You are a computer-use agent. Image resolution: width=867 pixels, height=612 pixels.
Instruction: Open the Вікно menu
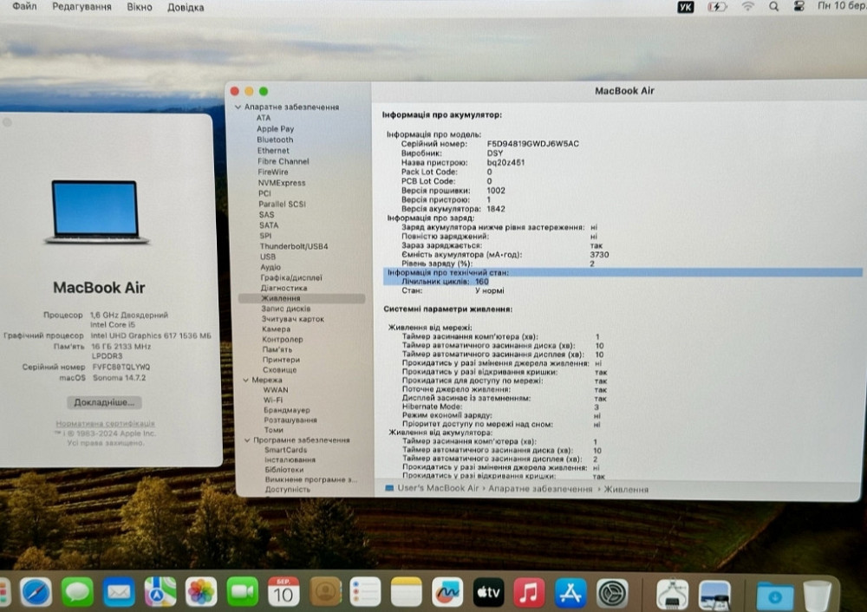pos(141,7)
